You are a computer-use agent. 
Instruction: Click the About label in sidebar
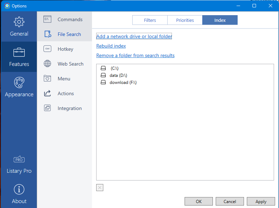pos(19,201)
